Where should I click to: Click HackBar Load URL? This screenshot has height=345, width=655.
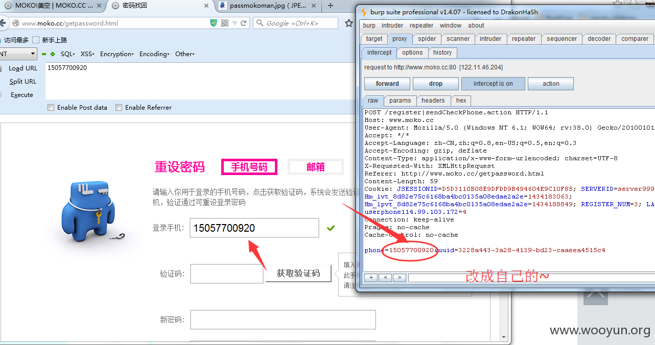(x=23, y=68)
